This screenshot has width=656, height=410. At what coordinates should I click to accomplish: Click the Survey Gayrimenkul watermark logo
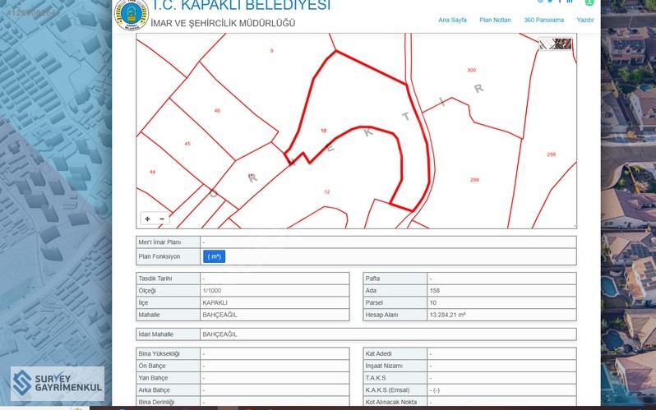[x=58, y=384]
